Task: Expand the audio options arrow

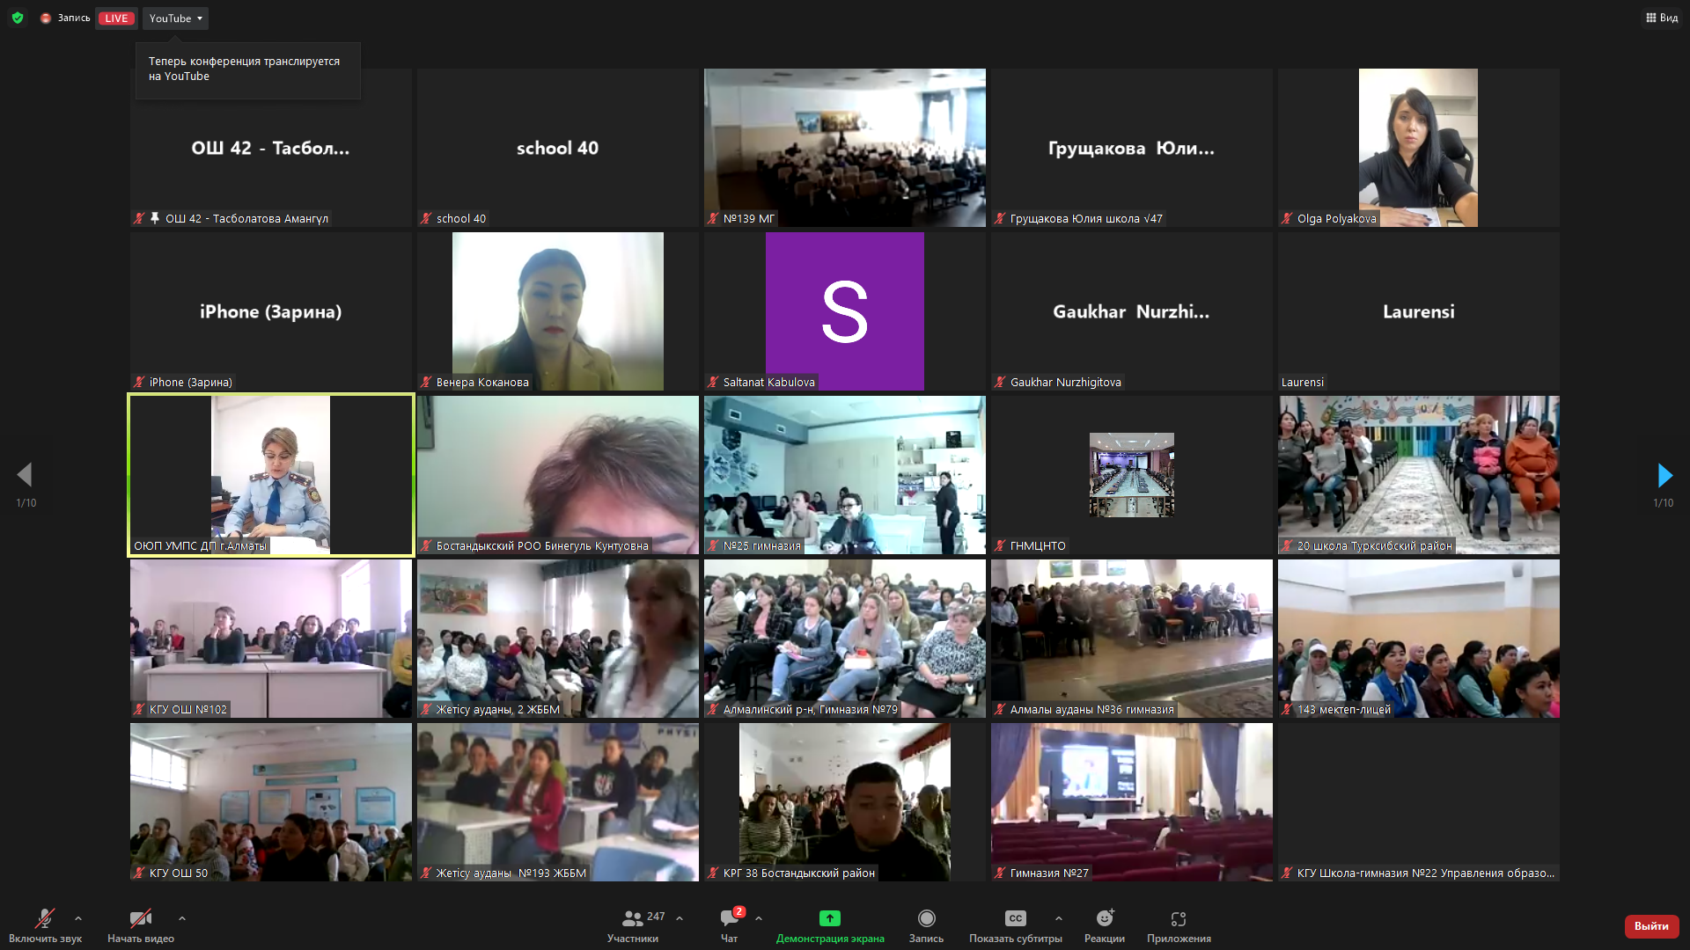Action: pyautogui.click(x=78, y=918)
